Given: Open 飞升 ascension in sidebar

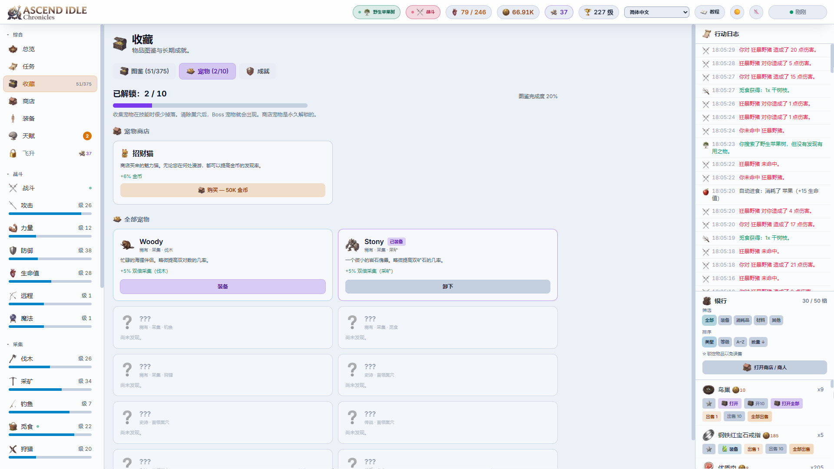Looking at the screenshot, I should tap(50, 153).
